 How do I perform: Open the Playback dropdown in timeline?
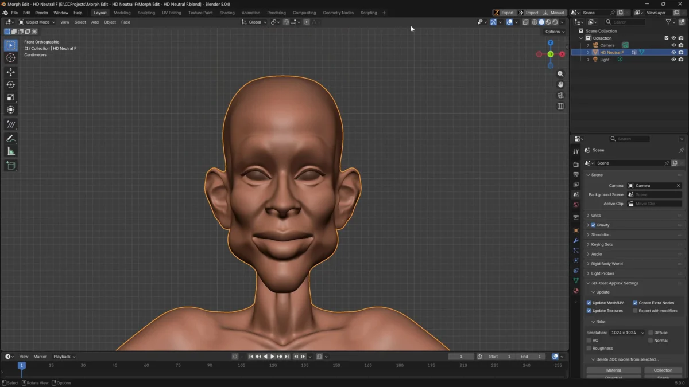(x=64, y=357)
